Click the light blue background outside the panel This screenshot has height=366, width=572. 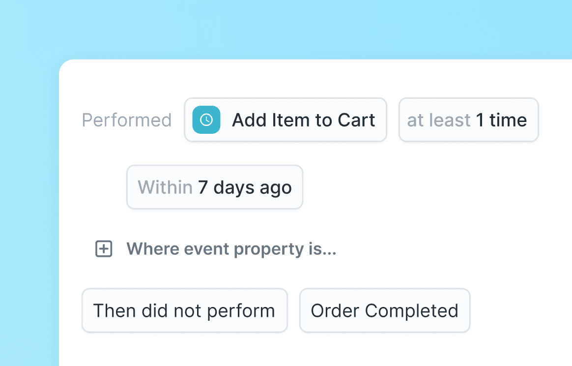(x=29, y=197)
